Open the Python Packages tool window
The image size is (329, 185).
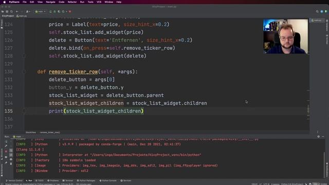[86, 180]
